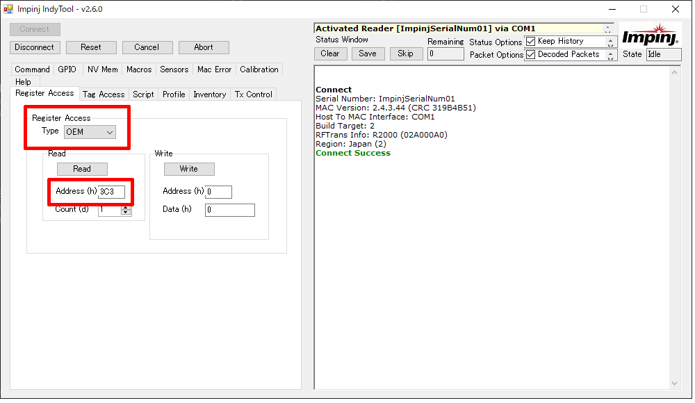
Task: Click 'Region: Japan (2)' log line
Action: [x=351, y=145]
